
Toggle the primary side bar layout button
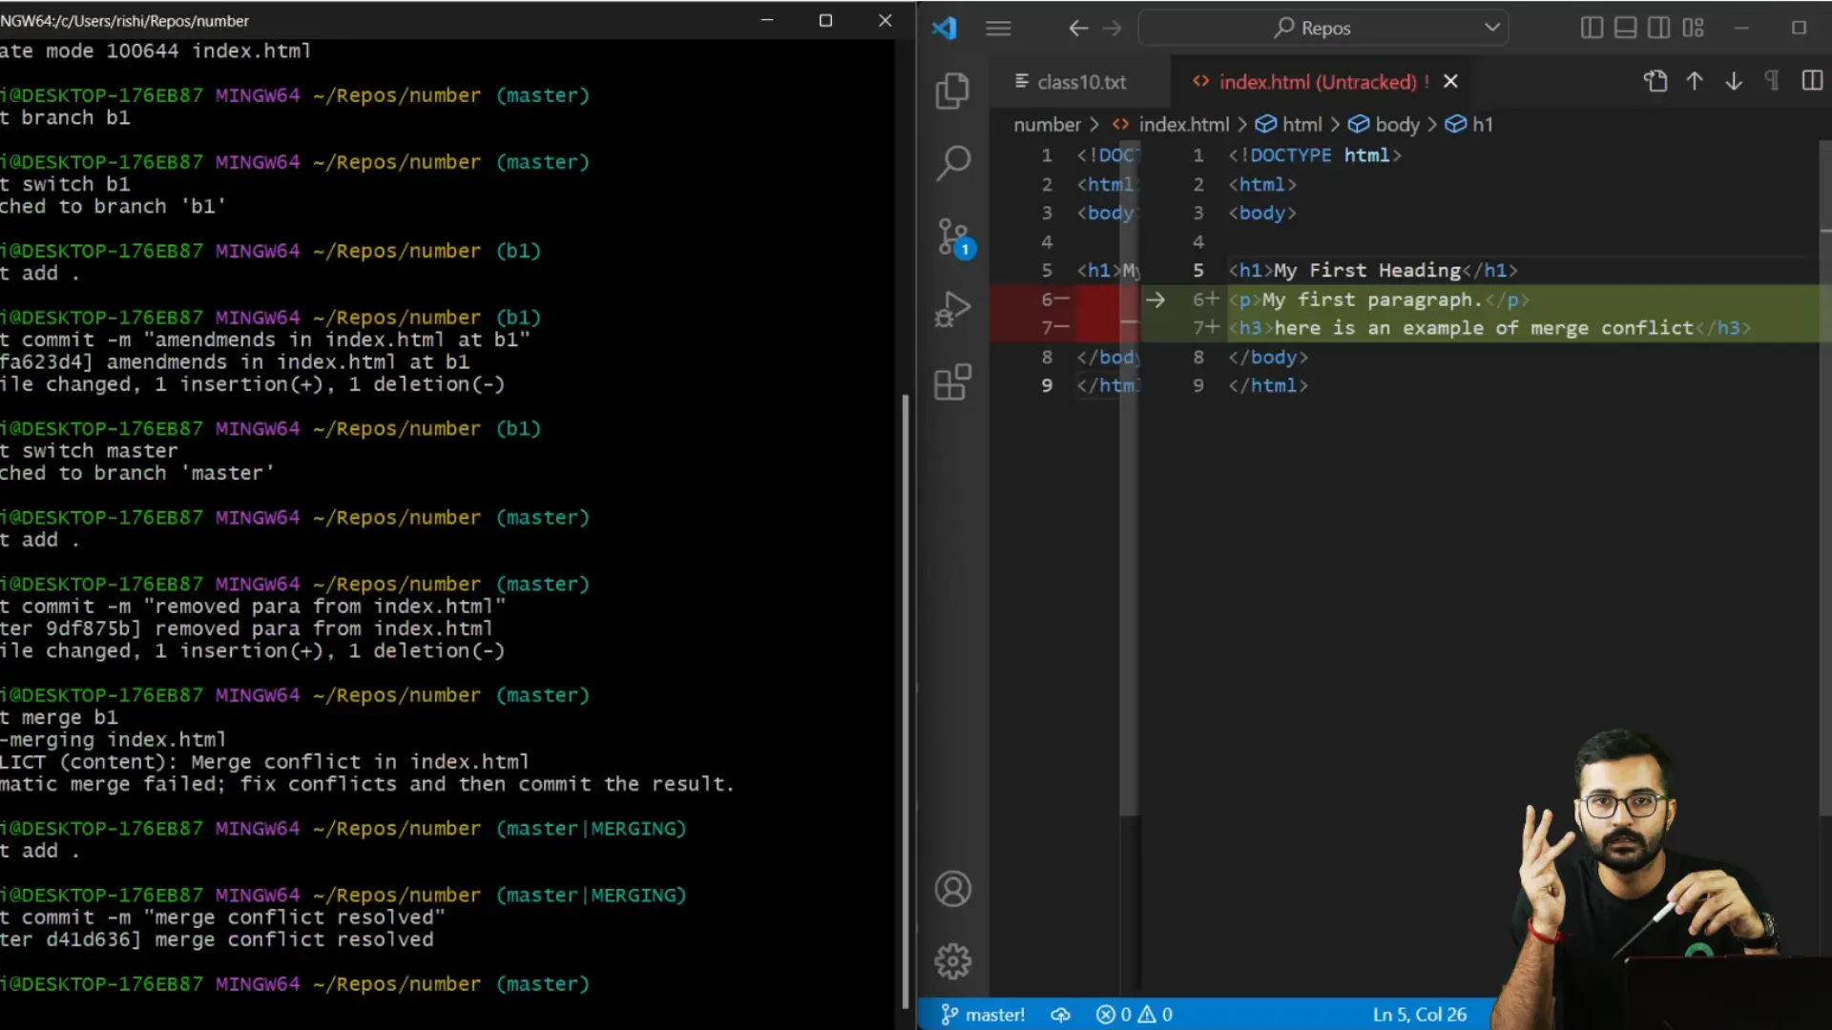click(1592, 28)
